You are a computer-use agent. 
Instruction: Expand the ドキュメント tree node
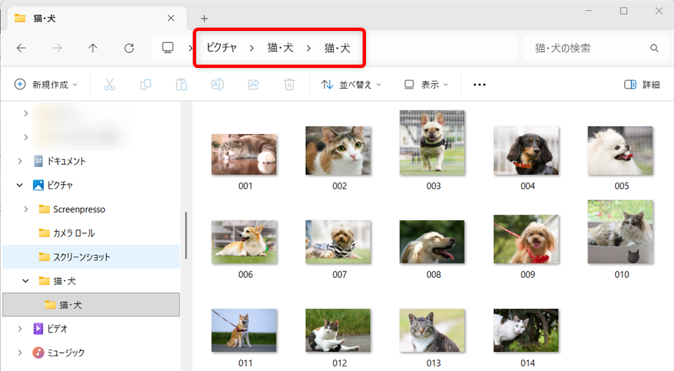20,161
